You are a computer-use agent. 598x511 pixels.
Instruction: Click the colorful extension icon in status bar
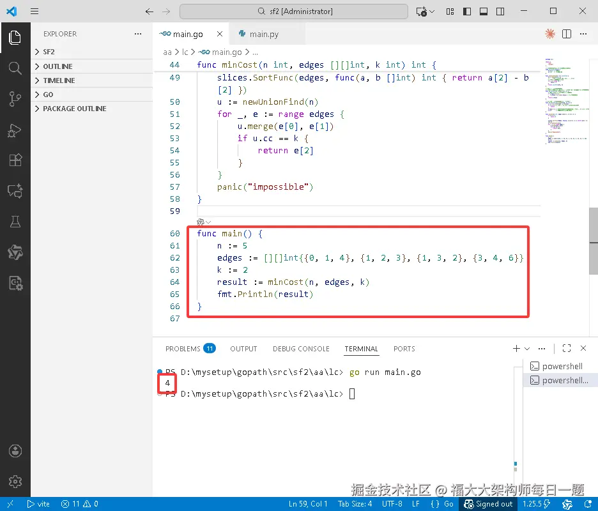[x=567, y=504]
